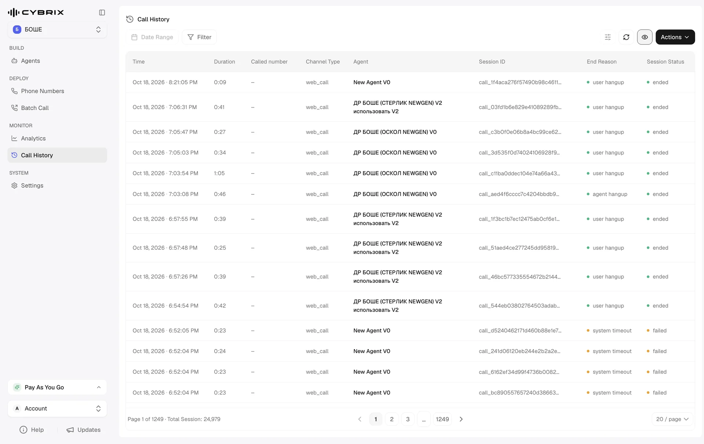This screenshot has height=444, width=704.
Task: Open Help
Action: (x=32, y=430)
